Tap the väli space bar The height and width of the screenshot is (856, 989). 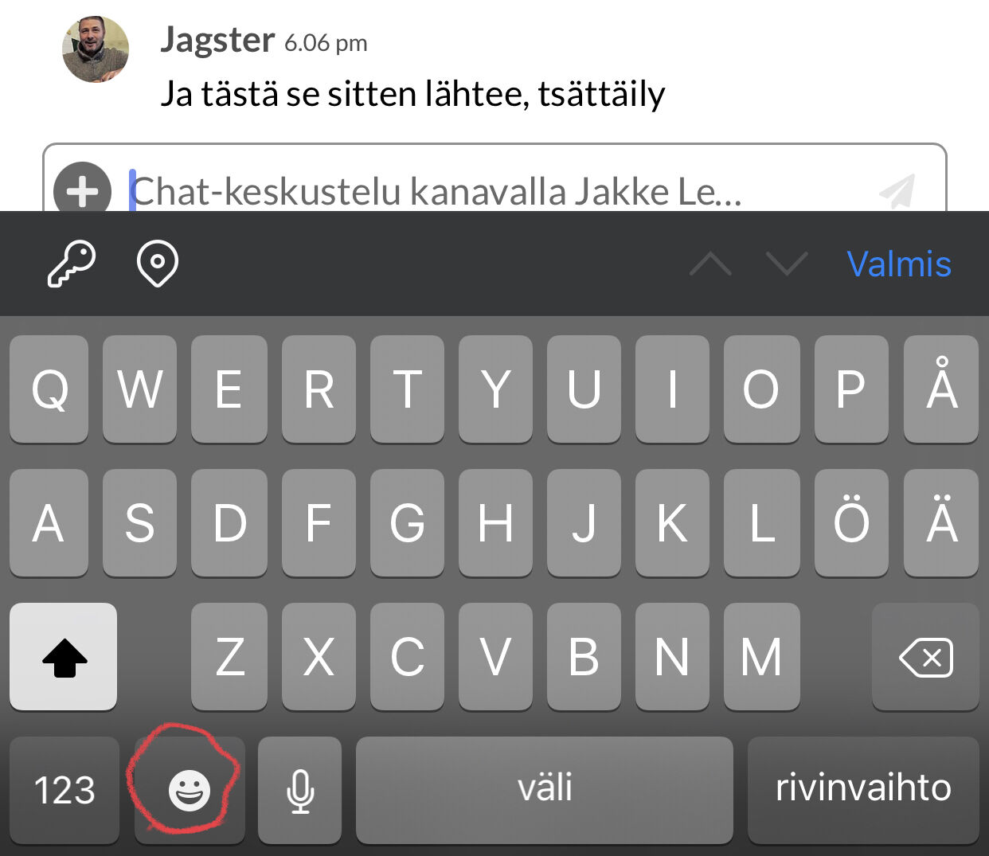click(x=545, y=790)
